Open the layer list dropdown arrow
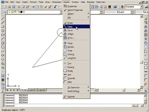This screenshot has width=149, height=112. point(61,12)
